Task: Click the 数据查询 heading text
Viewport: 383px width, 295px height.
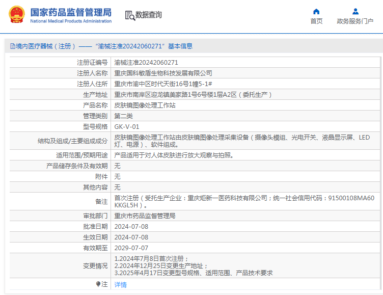Action: (x=149, y=15)
